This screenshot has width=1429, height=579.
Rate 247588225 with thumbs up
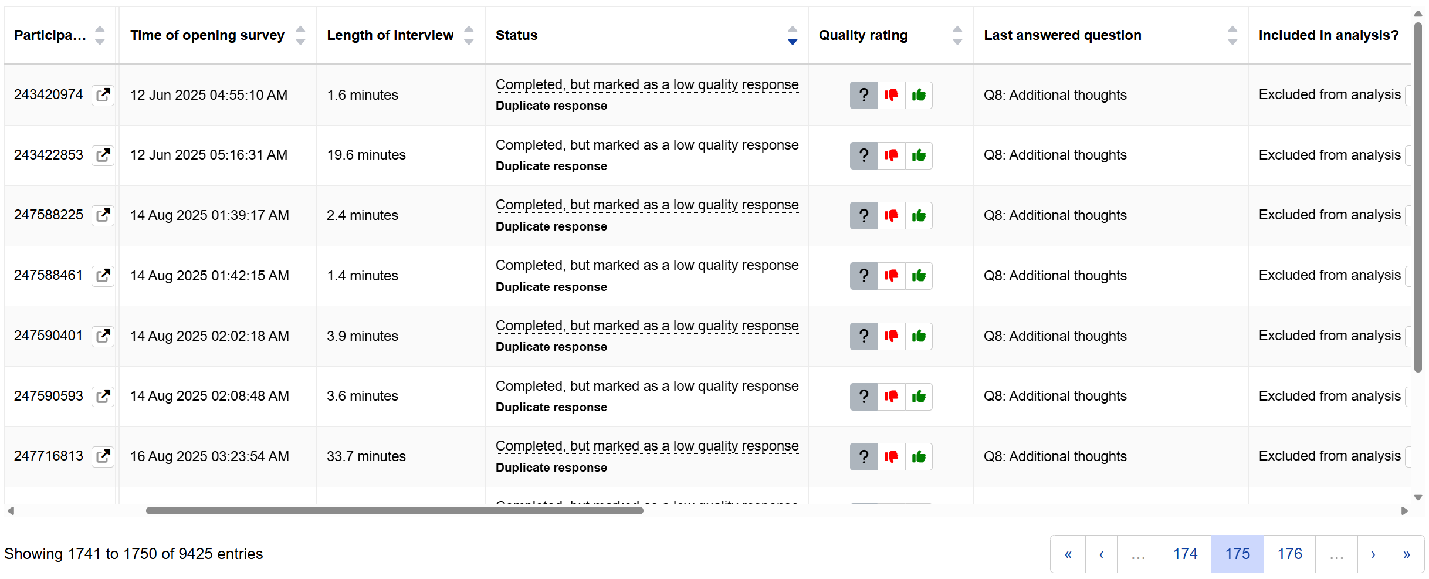tap(919, 215)
